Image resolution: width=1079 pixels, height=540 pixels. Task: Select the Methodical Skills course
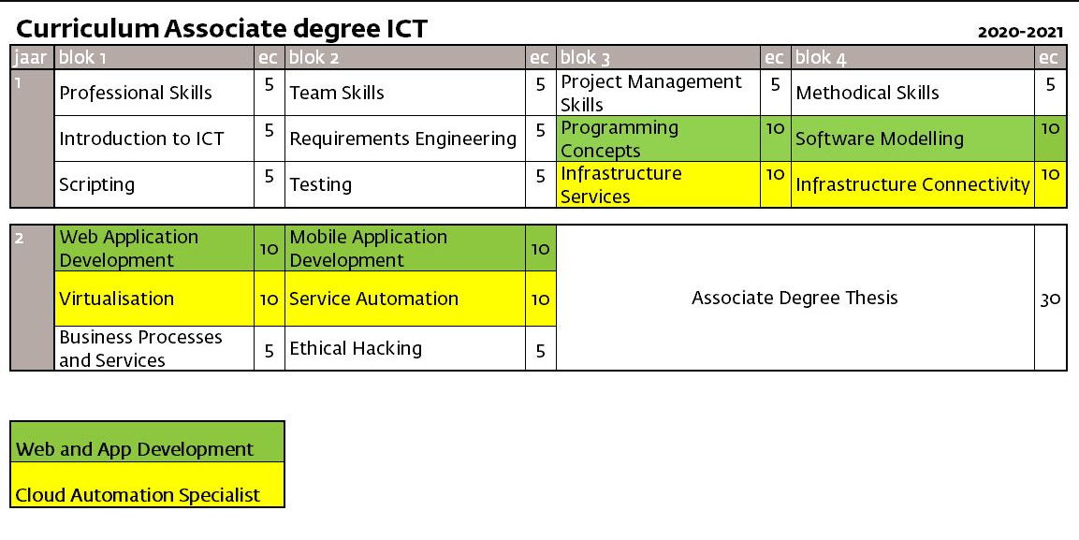click(x=868, y=93)
